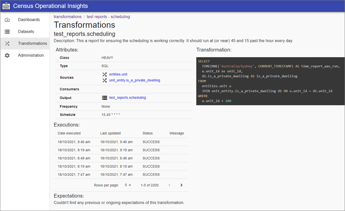Viewport: 345px width, 211px height.
Task: Select execution row 18/10/2021, 8:48 am
Action: click(121, 158)
